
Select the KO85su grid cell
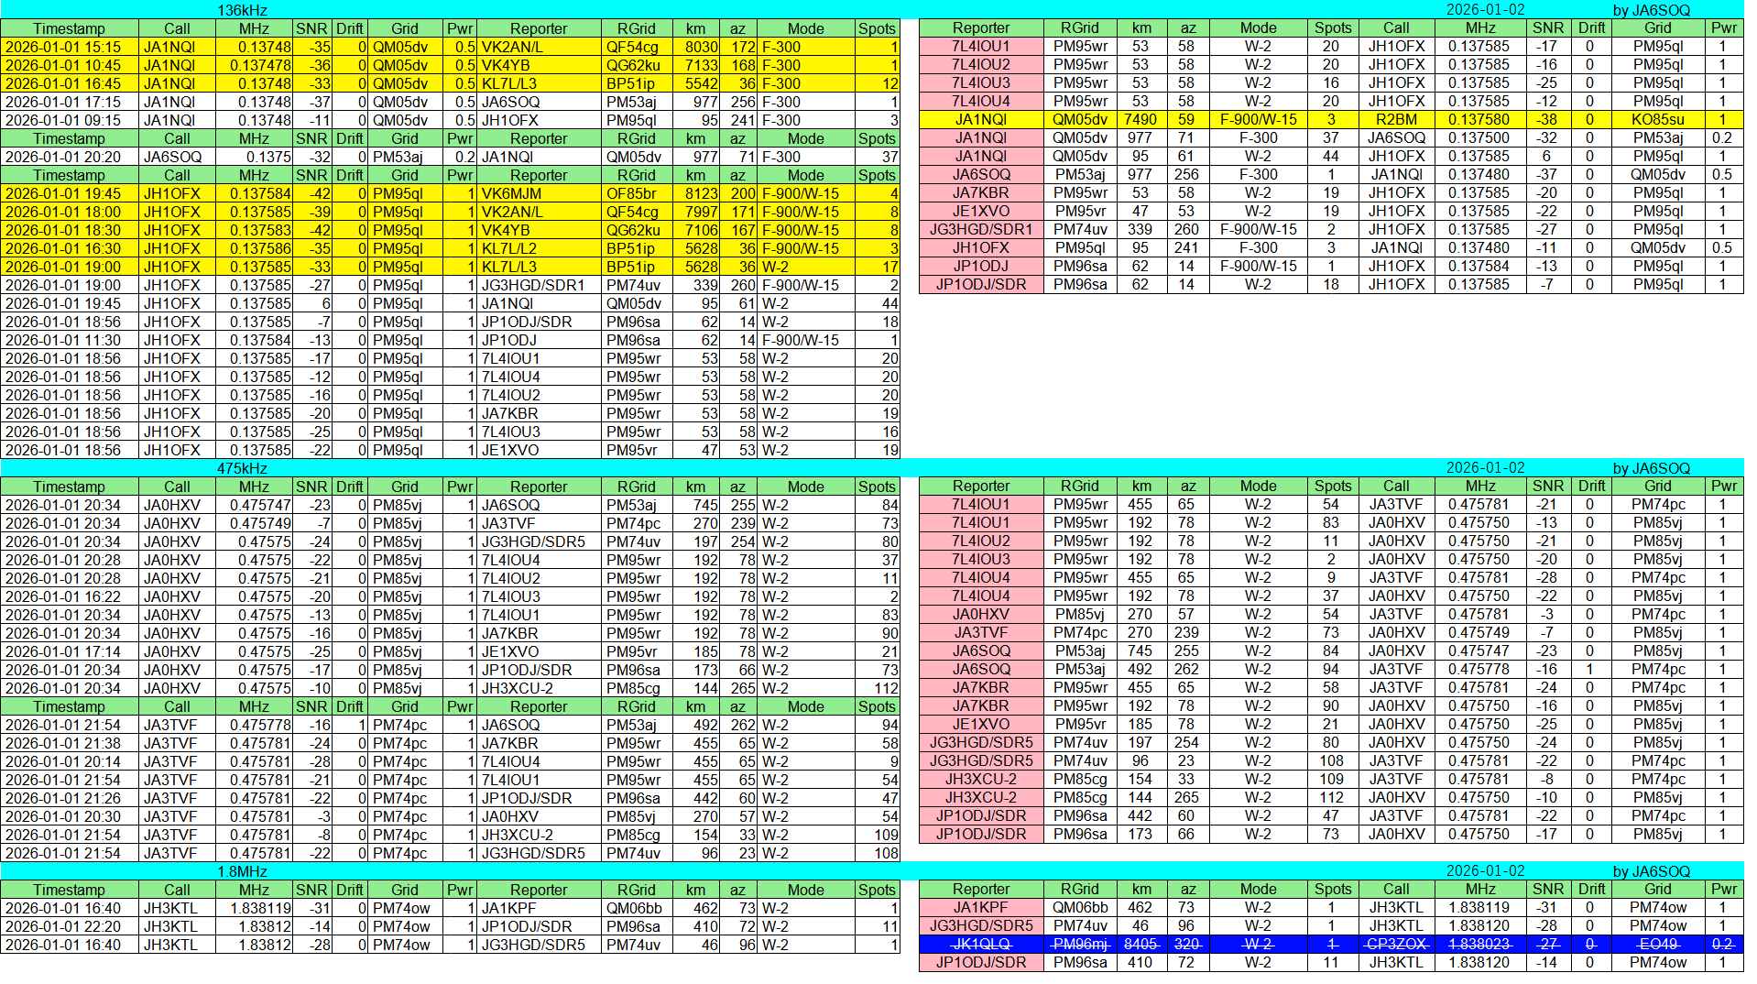tap(1657, 119)
